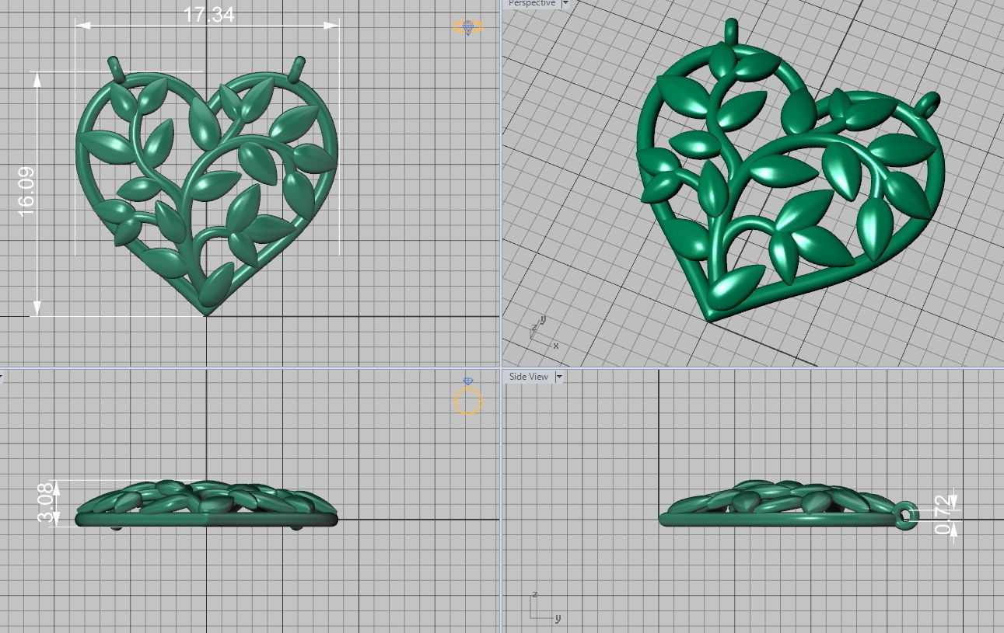This screenshot has width=1004, height=633.
Task: Click the gem-on-band icon in top viewport
Action: [x=468, y=27]
